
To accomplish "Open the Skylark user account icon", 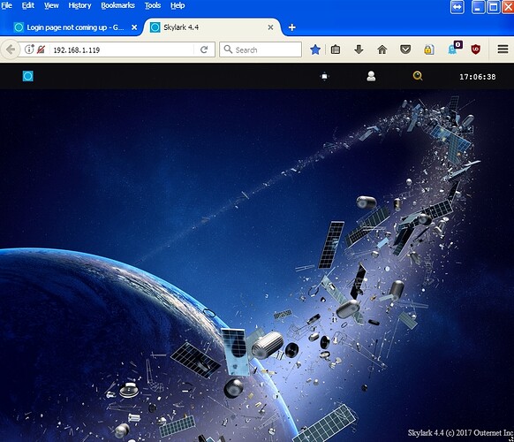I will point(371,76).
